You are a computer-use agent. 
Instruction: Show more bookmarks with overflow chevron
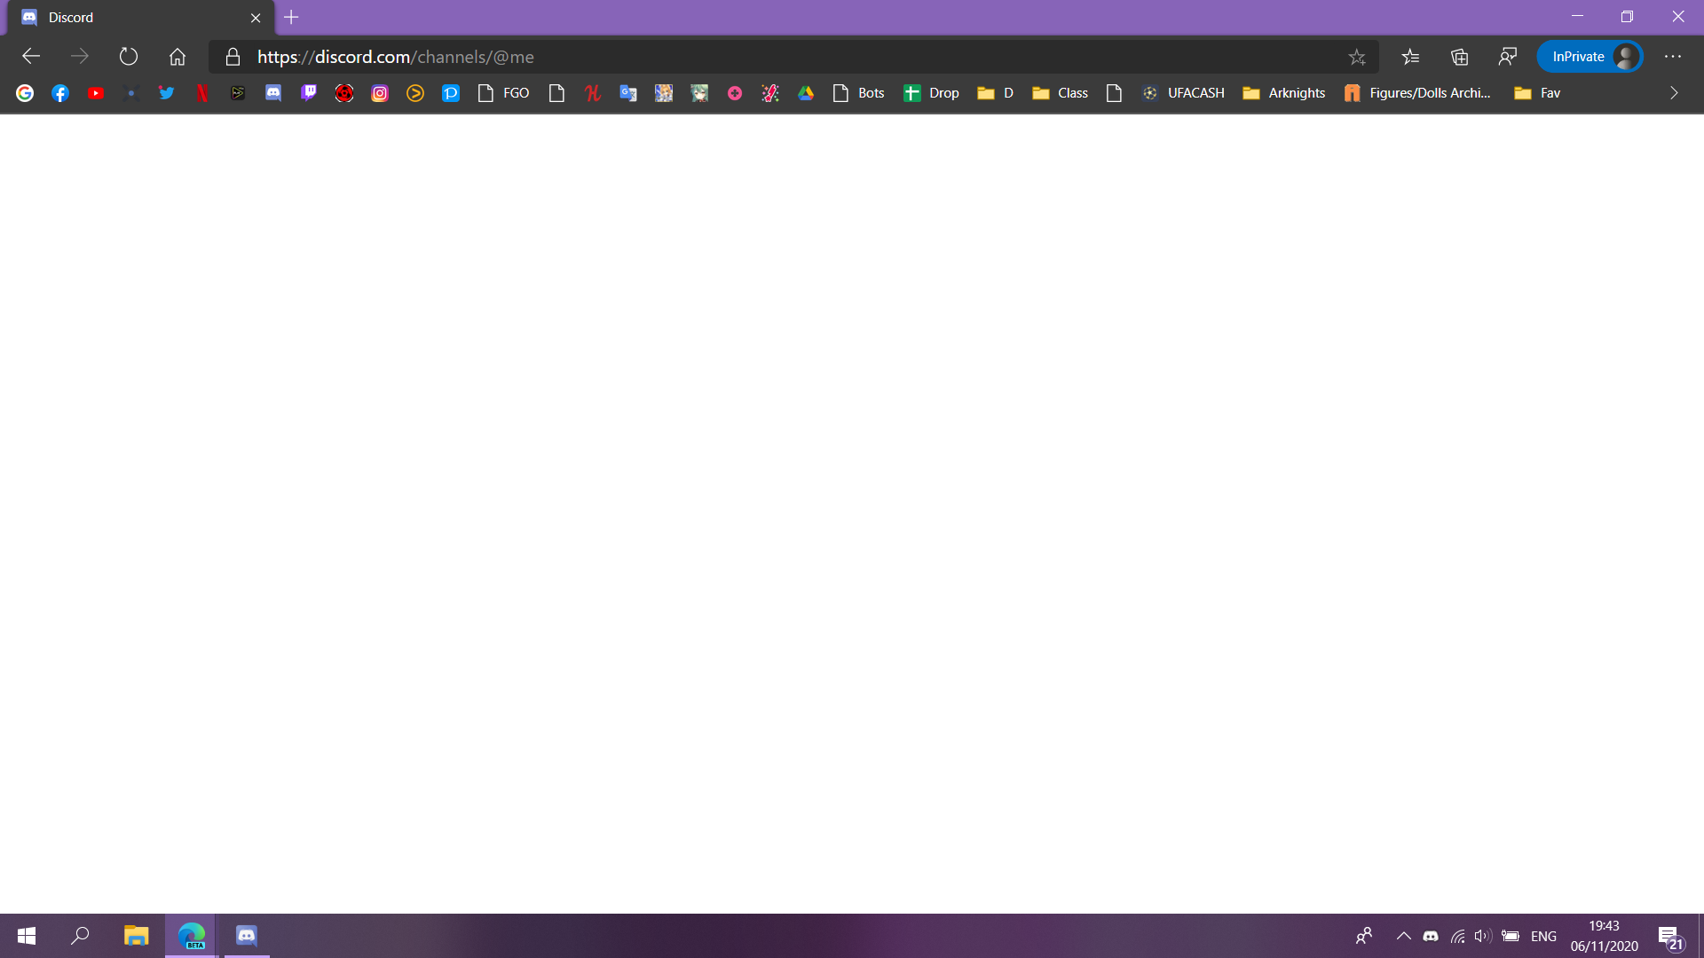[1674, 93]
